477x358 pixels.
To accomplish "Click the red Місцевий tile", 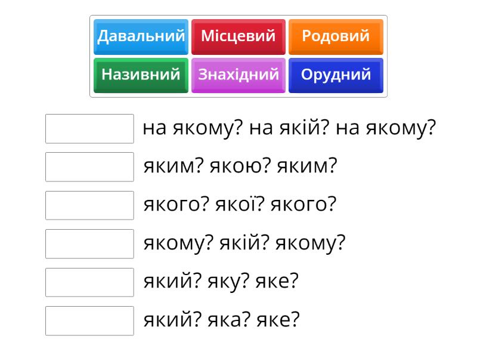I will pos(238,36).
